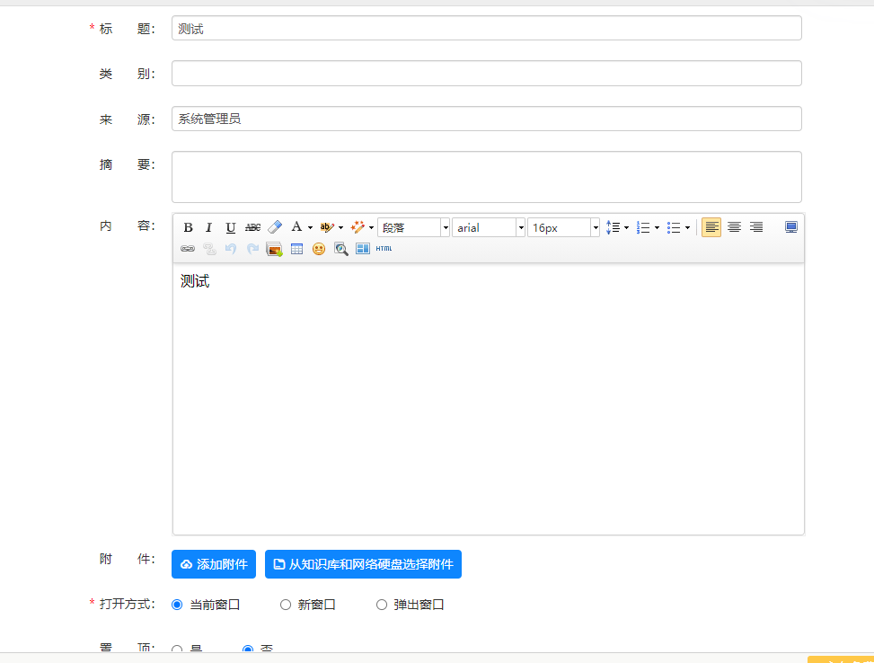
Task: Click the 添加附件 button
Action: point(214,564)
